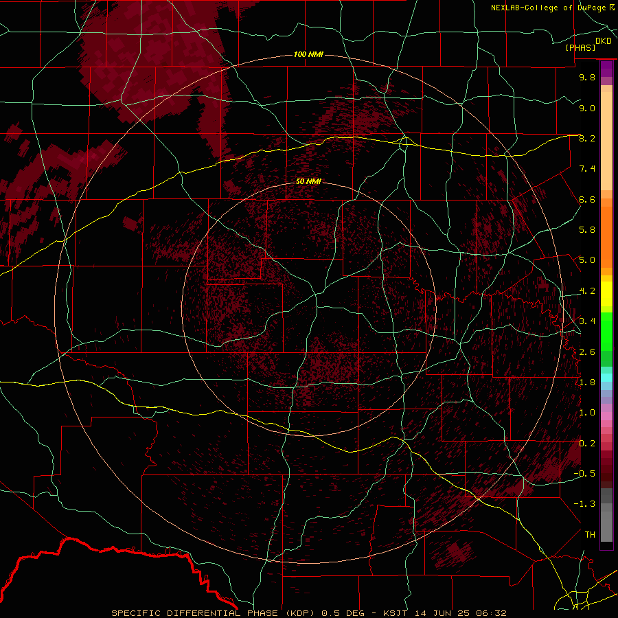The width and height of the screenshot is (618, 618).
Task: Click the 50 NMI range ring label
Action: tap(308, 181)
